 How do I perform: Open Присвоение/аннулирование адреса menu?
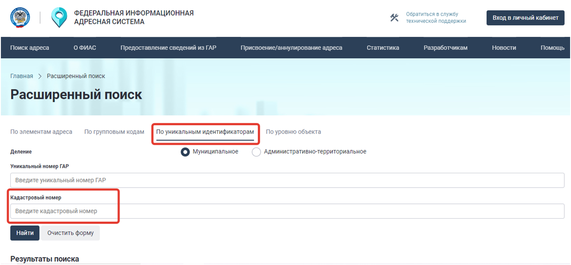click(x=291, y=48)
